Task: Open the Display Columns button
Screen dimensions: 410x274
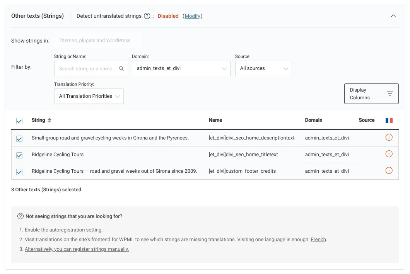Action: [x=371, y=94]
